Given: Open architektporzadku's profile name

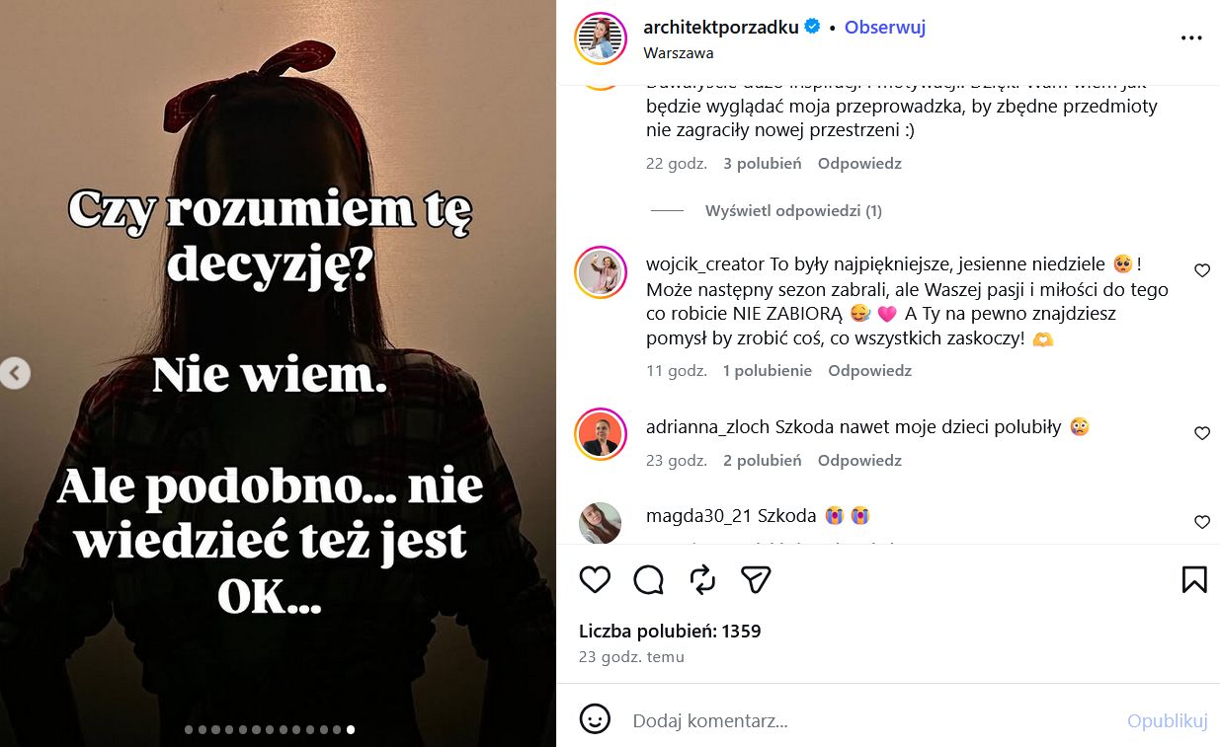Looking at the screenshot, I should [722, 28].
